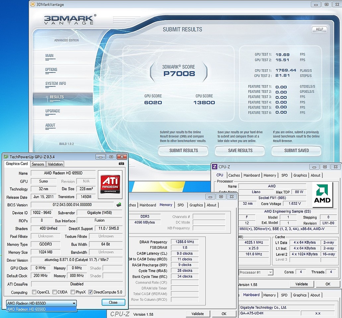Enable the OpenCL checkbox in GPU-Z

34,292
